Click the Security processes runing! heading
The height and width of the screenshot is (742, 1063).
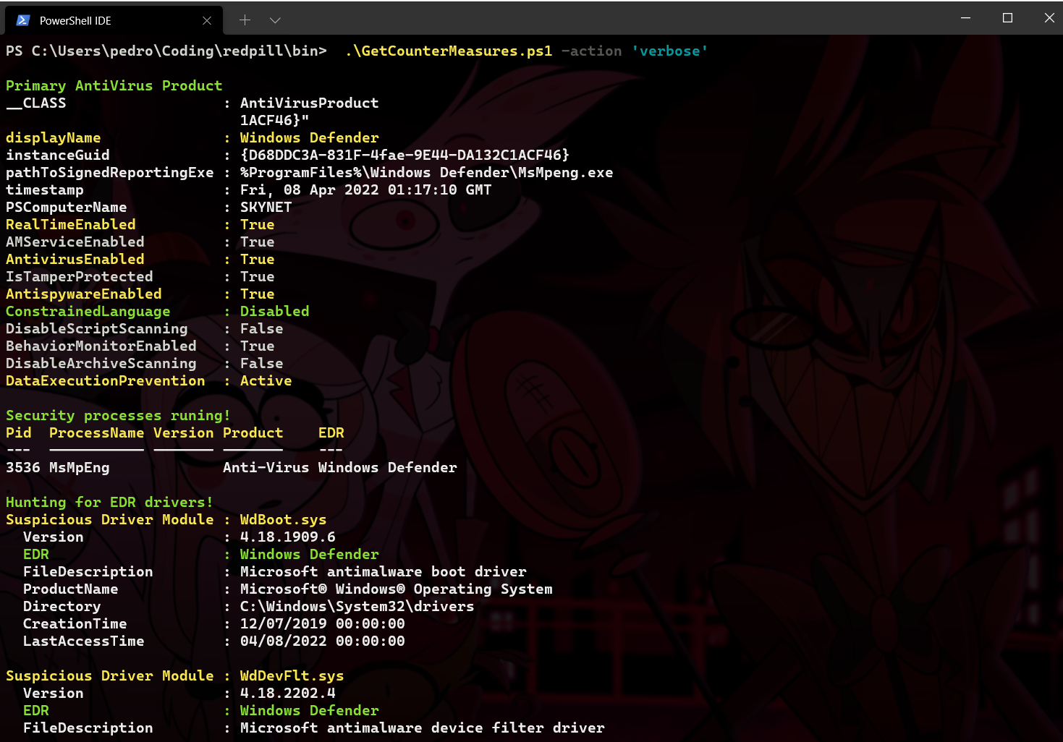tap(118, 416)
